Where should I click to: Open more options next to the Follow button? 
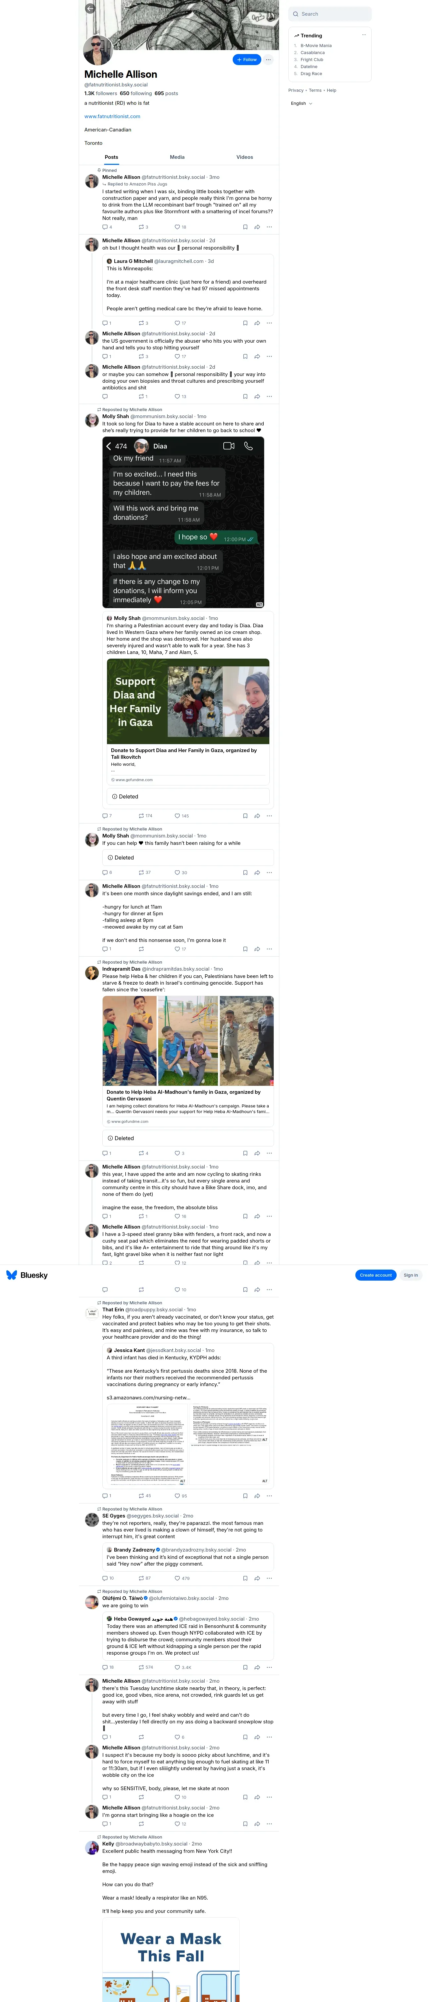[269, 60]
